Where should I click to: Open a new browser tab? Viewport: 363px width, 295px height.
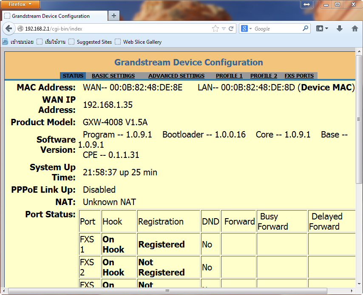tap(114, 16)
